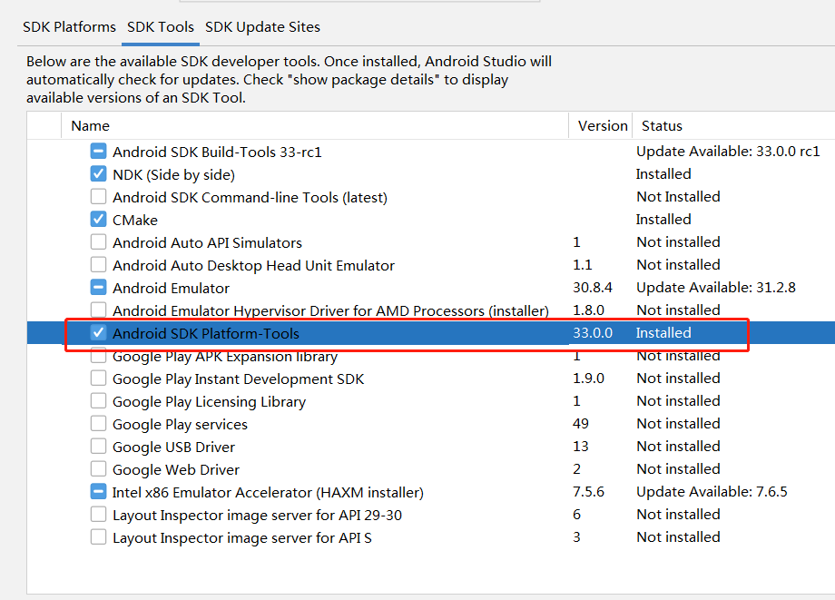The width and height of the screenshot is (835, 600).
Task: Check Google USB Driver checkbox
Action: (98, 446)
